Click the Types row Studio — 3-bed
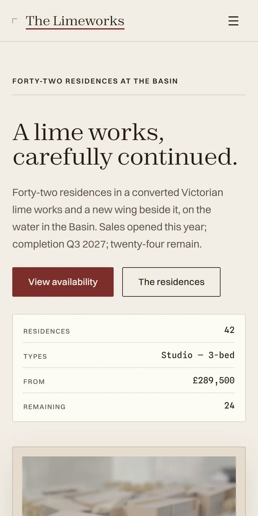 (x=198, y=355)
